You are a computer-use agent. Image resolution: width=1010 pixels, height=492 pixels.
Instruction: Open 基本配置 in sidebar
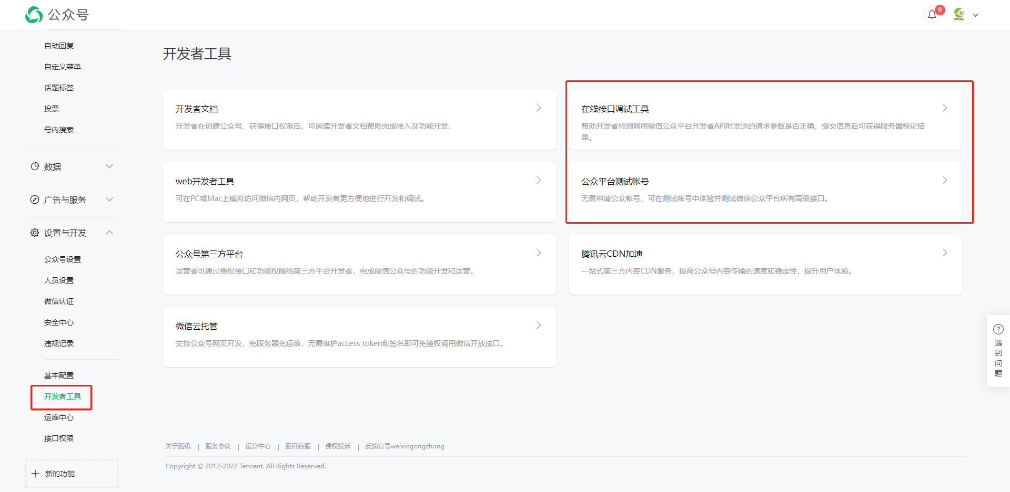pos(59,375)
